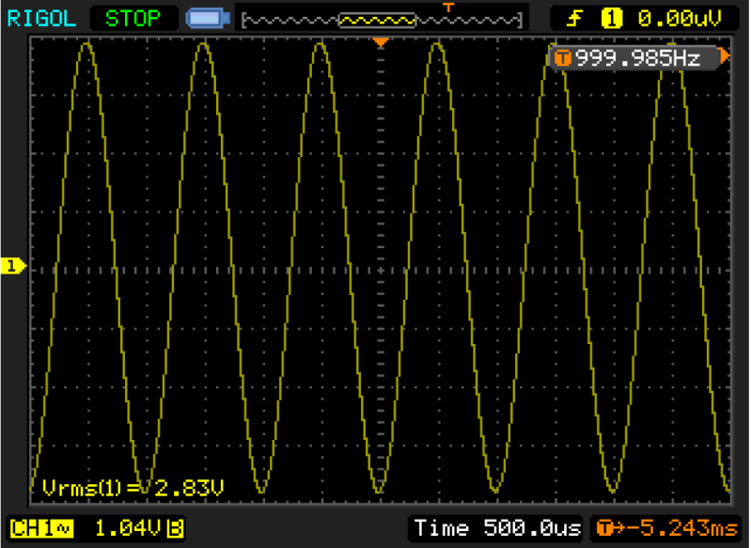751x548 pixels.
Task: Click the orange trigger level arrow at right edge
Action: click(x=725, y=56)
